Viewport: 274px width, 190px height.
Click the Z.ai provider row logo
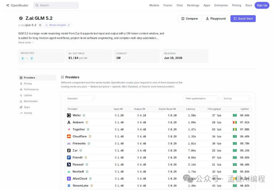pos(69,150)
